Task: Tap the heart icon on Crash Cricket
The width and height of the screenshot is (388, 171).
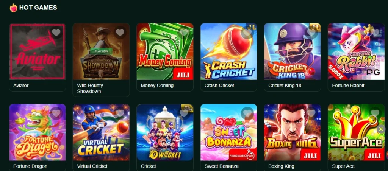Action: point(247,33)
